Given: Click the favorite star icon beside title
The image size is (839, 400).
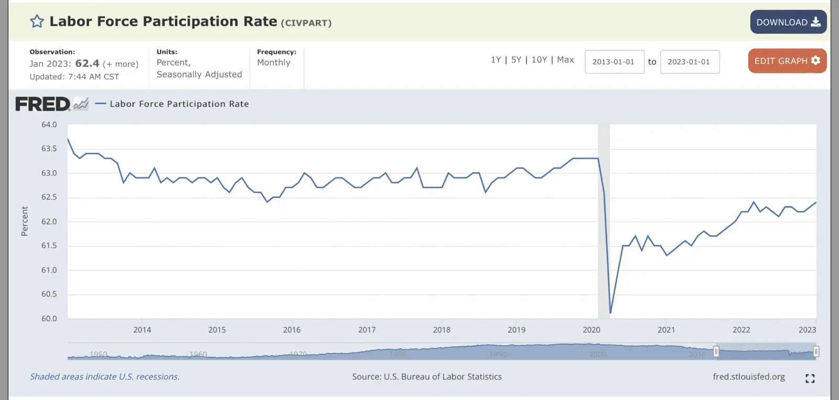Looking at the screenshot, I should 37,21.
